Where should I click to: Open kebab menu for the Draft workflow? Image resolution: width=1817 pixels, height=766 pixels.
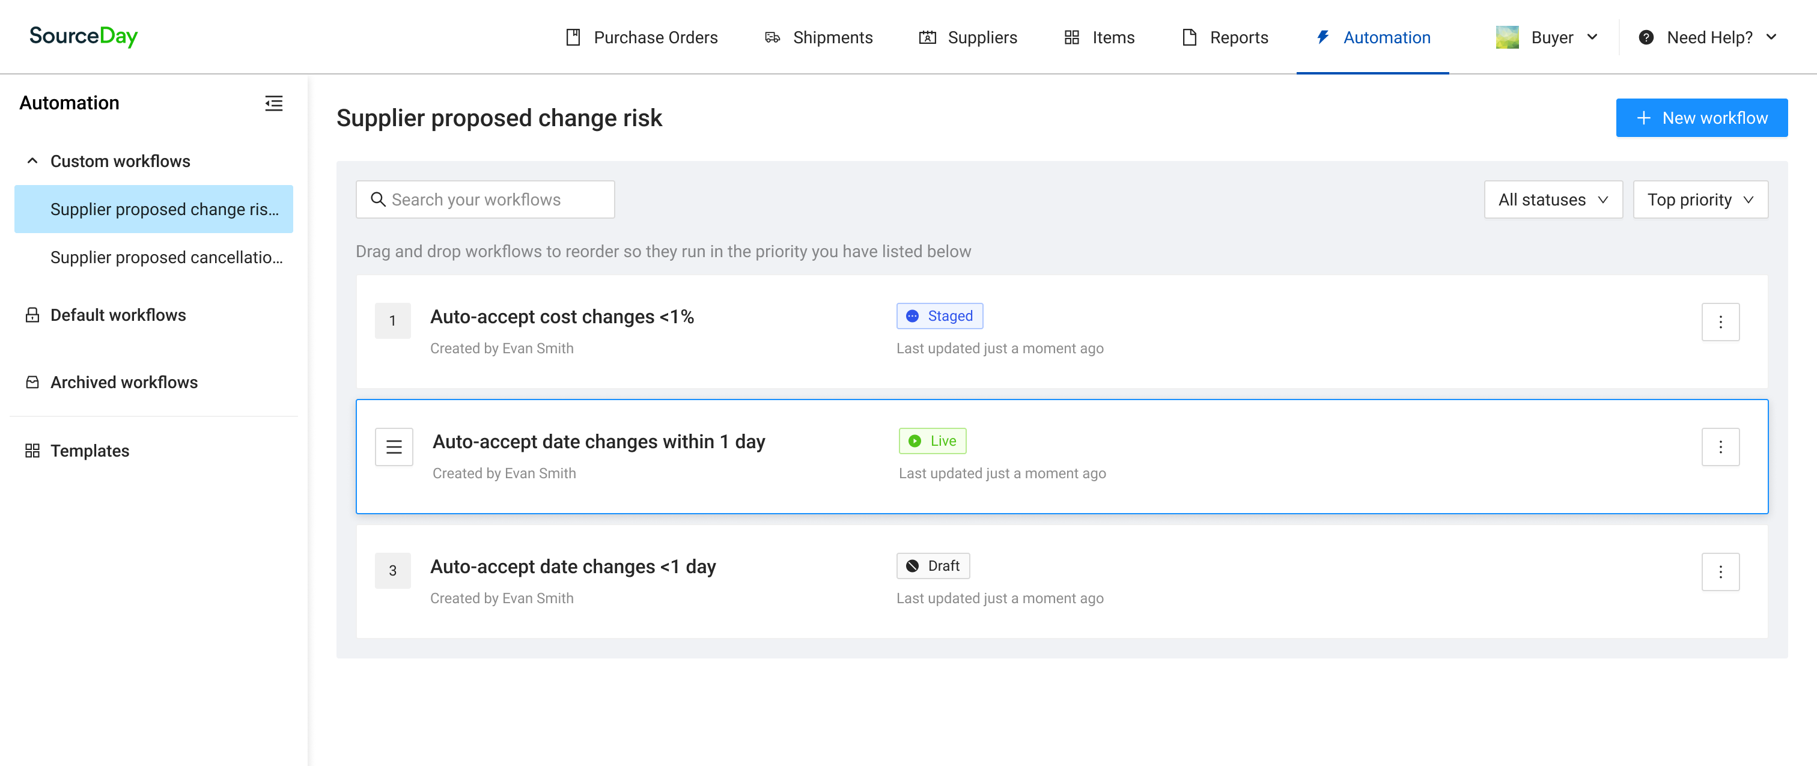tap(1720, 571)
